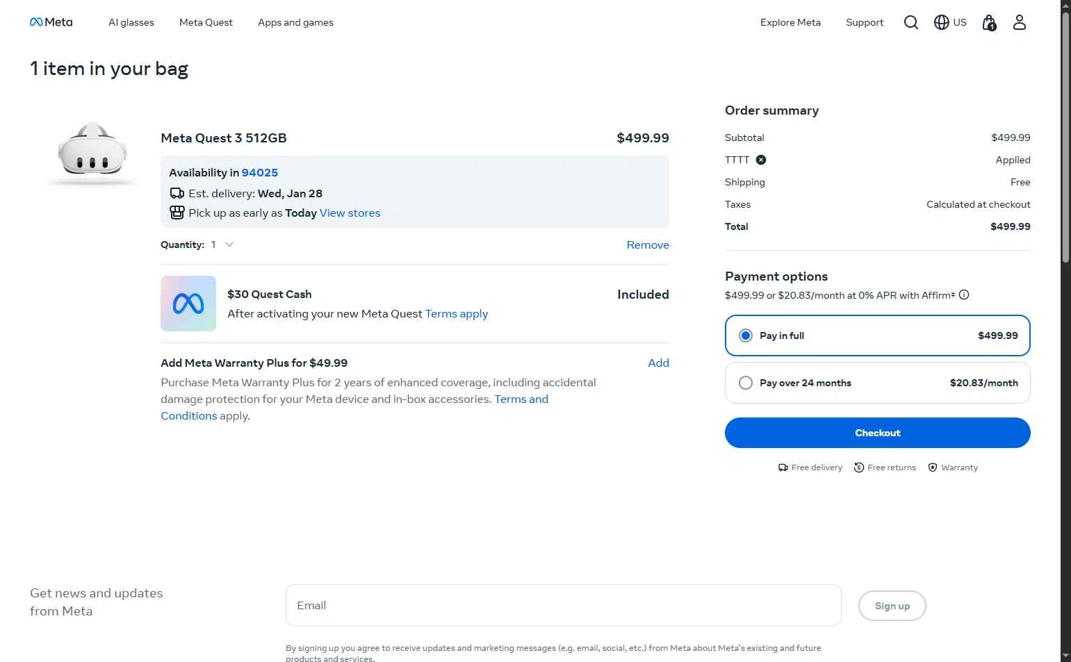Click the Calculated at checkout taxes text
Screen dimensions: 1071x662
pos(978,204)
